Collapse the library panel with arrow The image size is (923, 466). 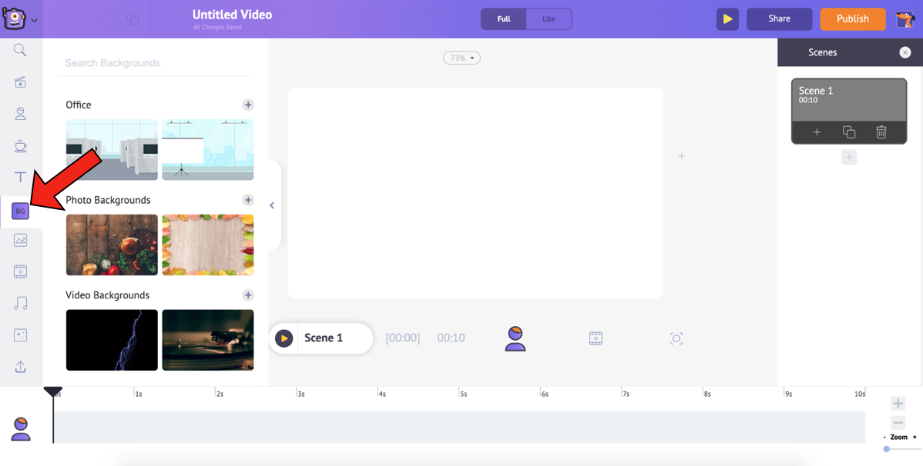pos(272,205)
